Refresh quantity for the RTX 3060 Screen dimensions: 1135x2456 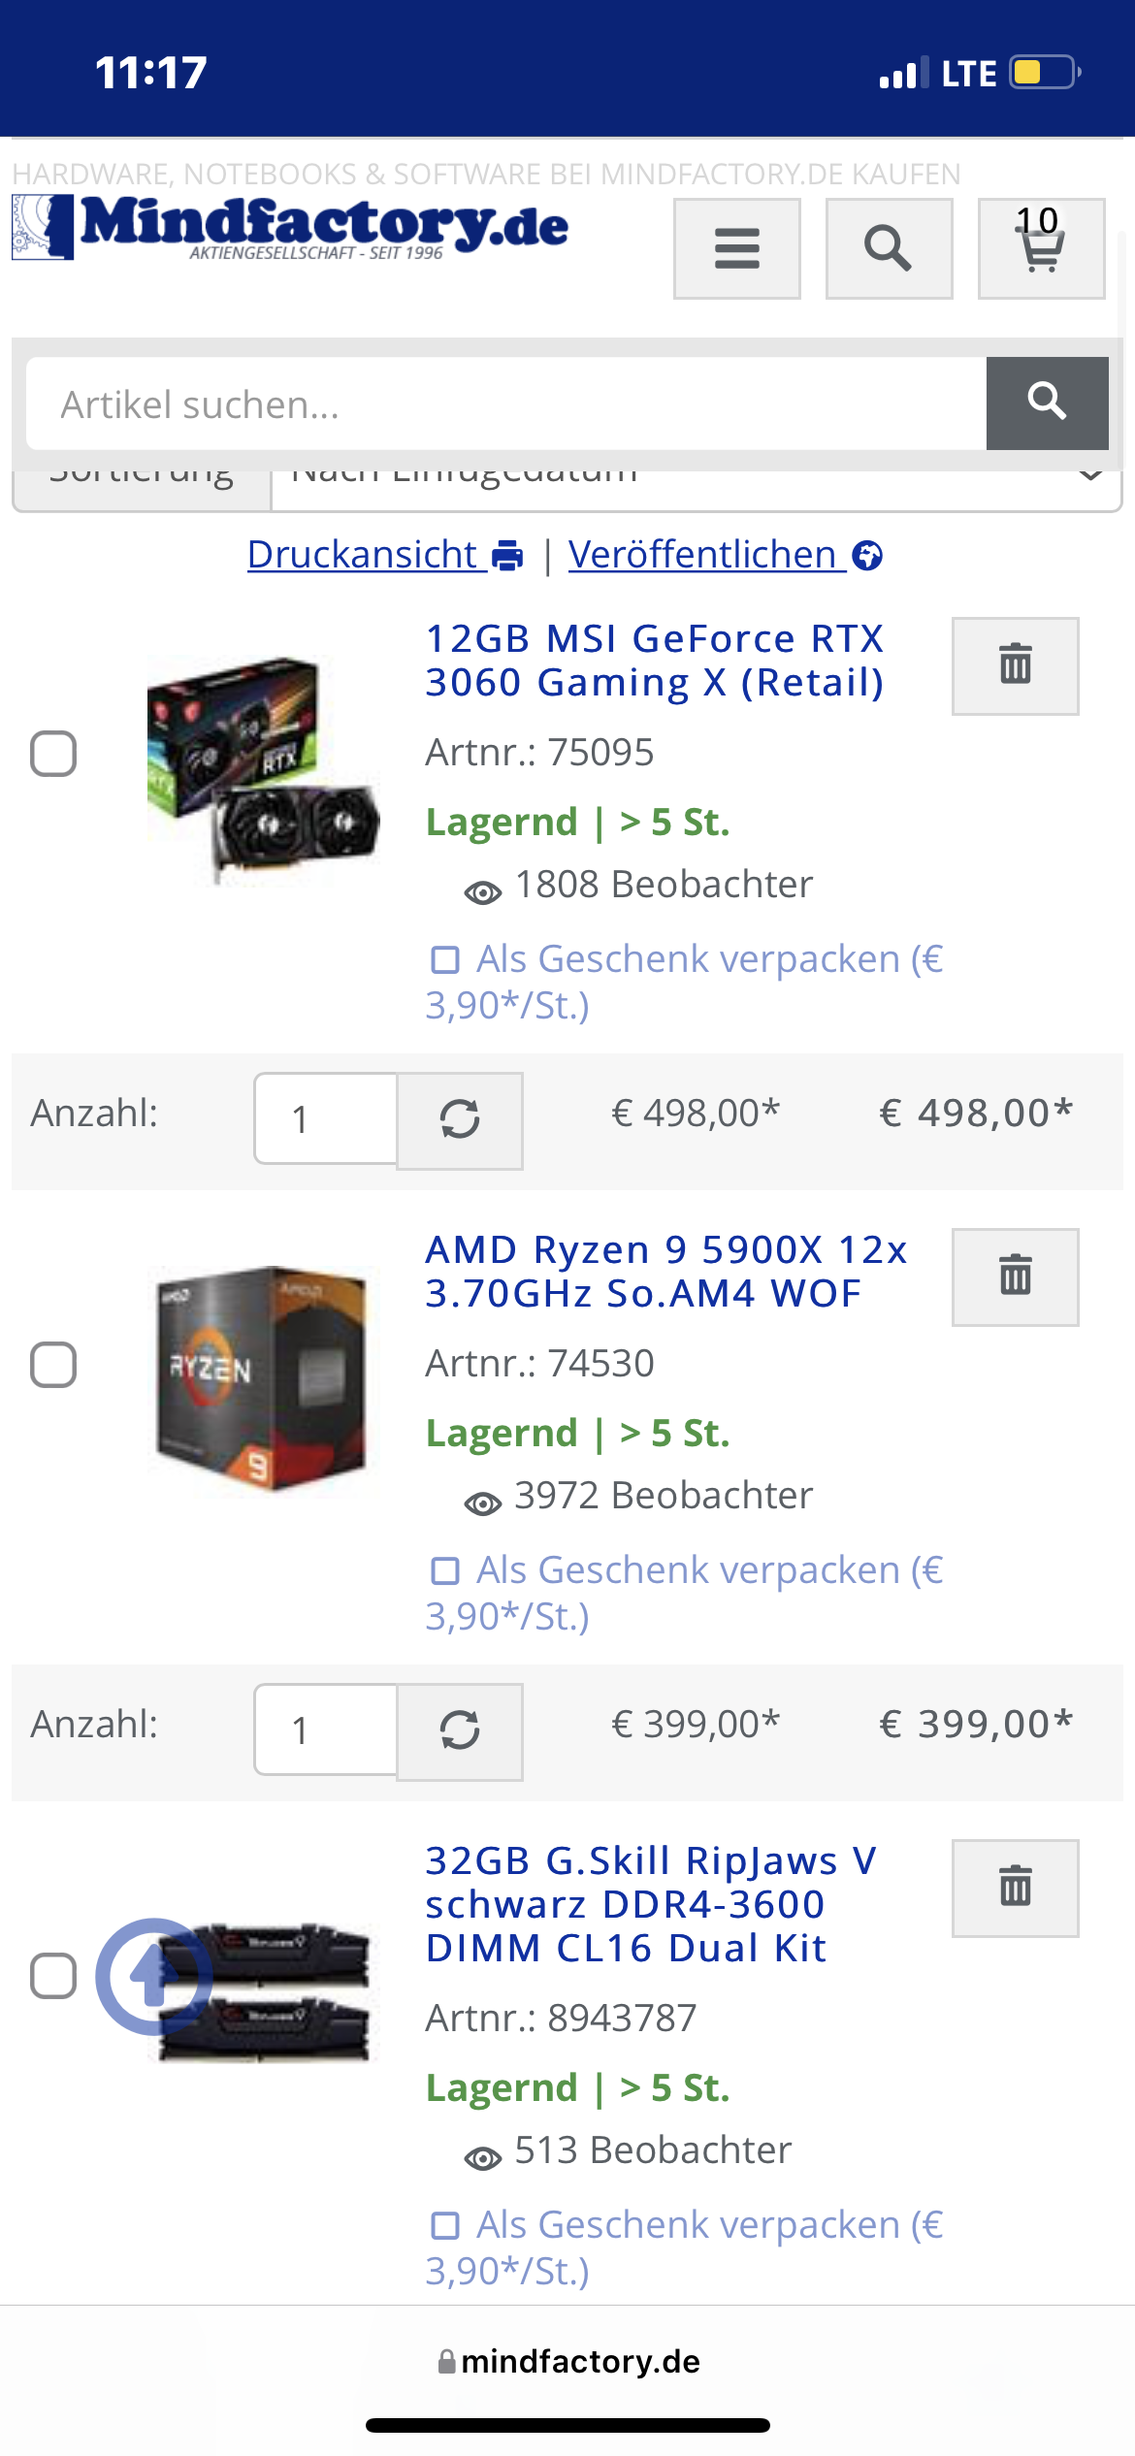460,1120
